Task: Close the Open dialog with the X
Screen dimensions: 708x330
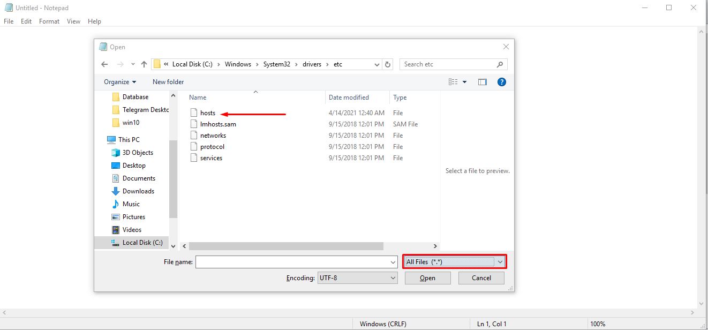Action: (506, 47)
